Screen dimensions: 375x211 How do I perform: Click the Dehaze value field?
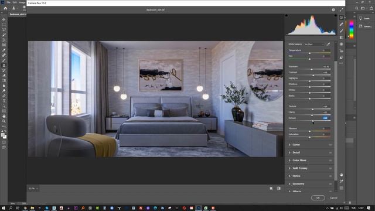pos(326,118)
